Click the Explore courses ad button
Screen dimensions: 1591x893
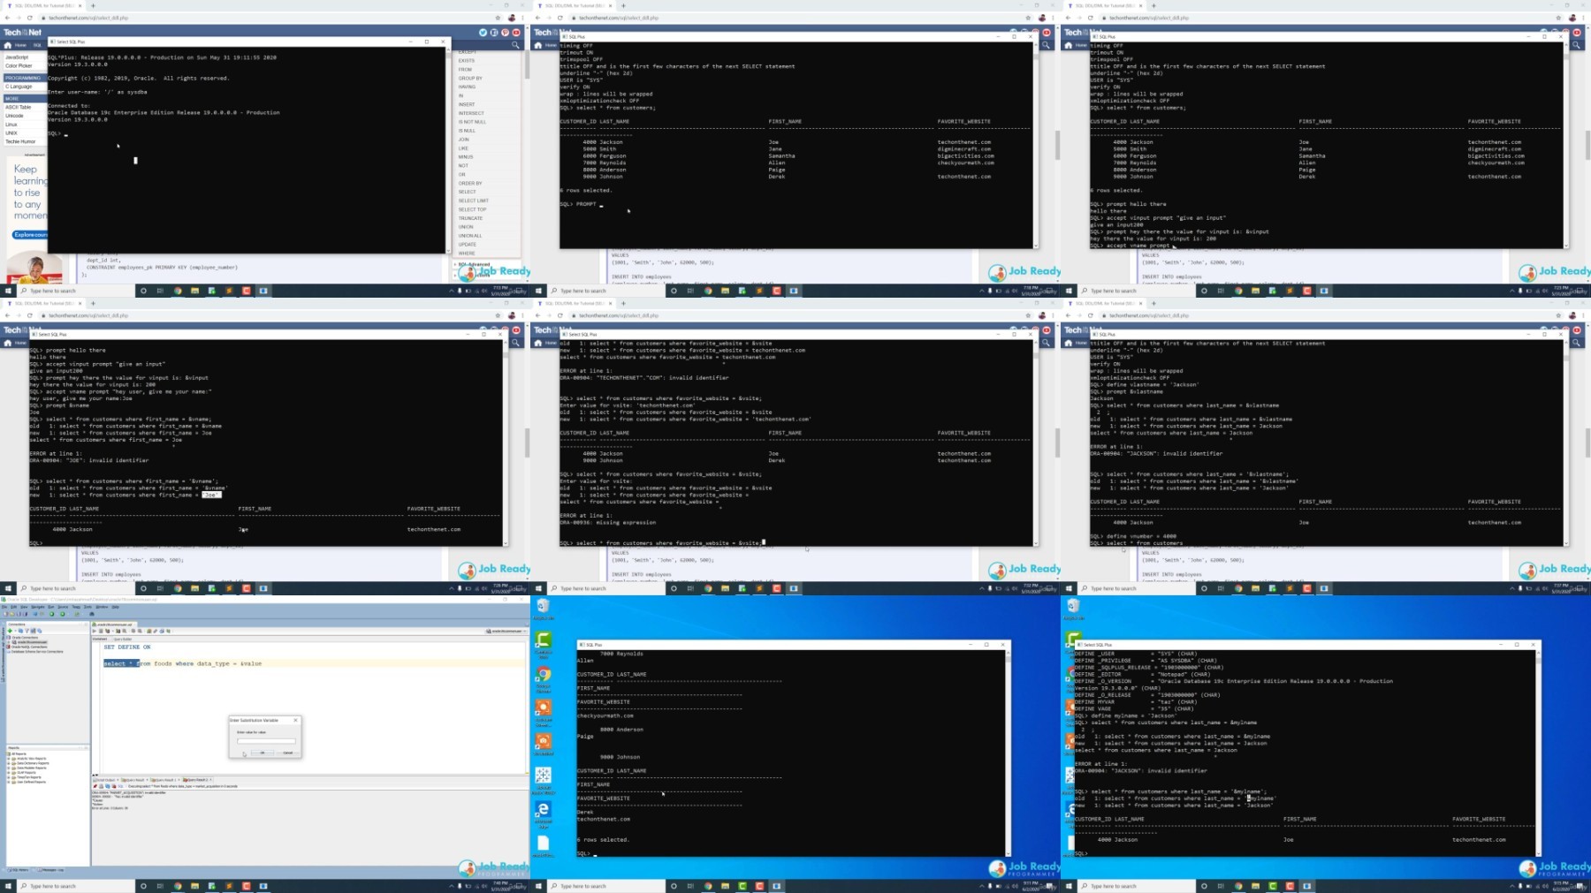click(29, 234)
